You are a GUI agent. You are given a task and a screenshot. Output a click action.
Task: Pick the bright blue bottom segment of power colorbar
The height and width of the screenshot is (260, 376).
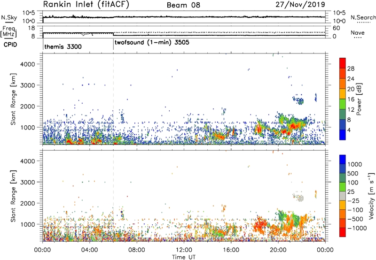pos(343,135)
